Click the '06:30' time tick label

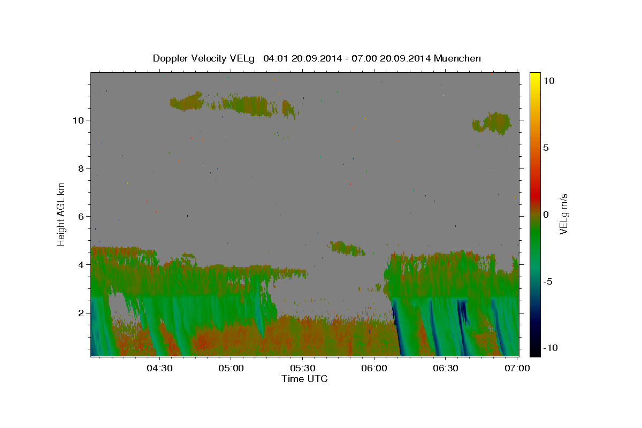tap(446, 368)
